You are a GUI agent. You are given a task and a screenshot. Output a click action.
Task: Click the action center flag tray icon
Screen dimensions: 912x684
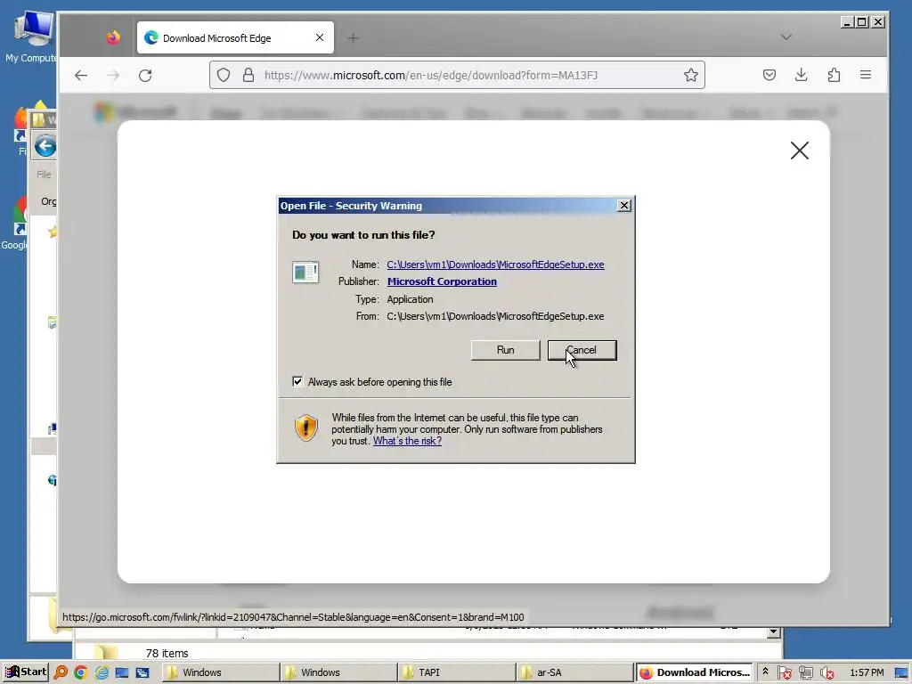point(785,673)
